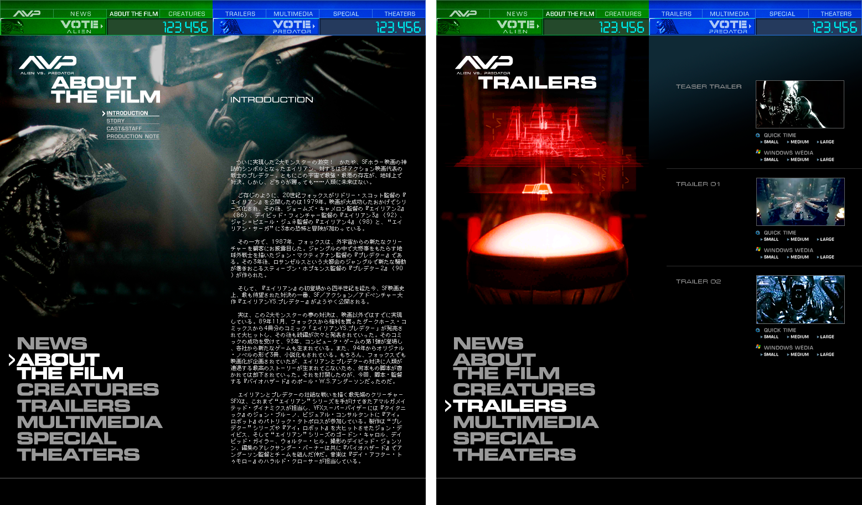The height and width of the screenshot is (505, 862).
Task: Vote for Alien on the right page
Action: [x=517, y=27]
